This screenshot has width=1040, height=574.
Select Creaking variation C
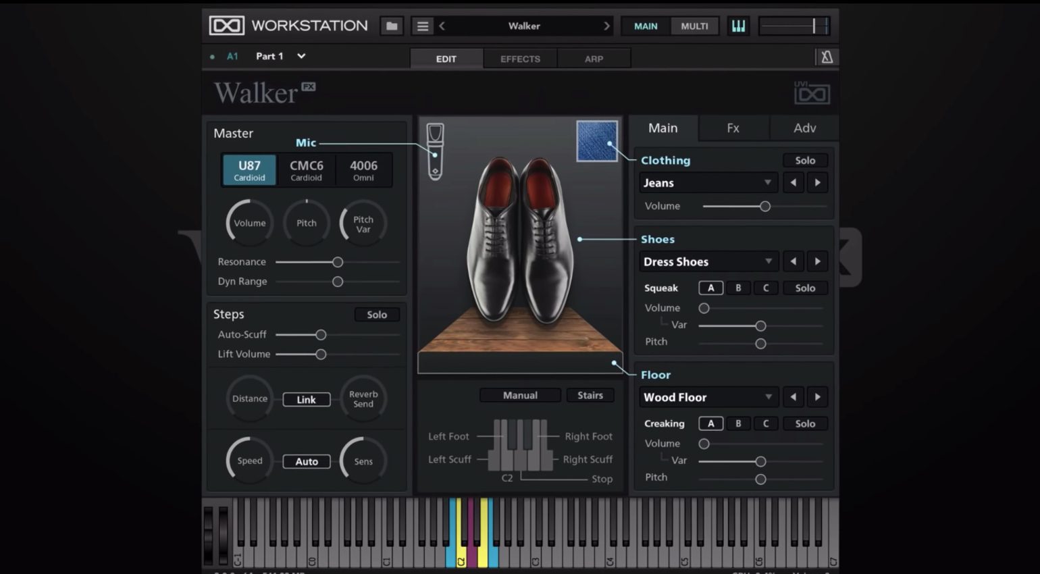click(x=766, y=423)
